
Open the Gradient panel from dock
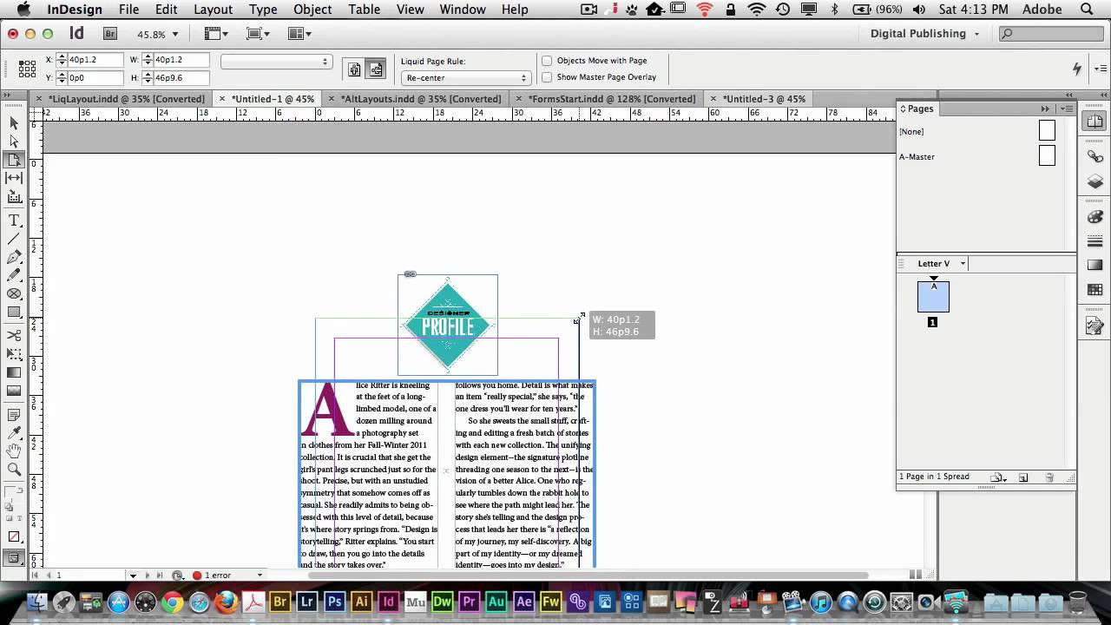click(1095, 265)
